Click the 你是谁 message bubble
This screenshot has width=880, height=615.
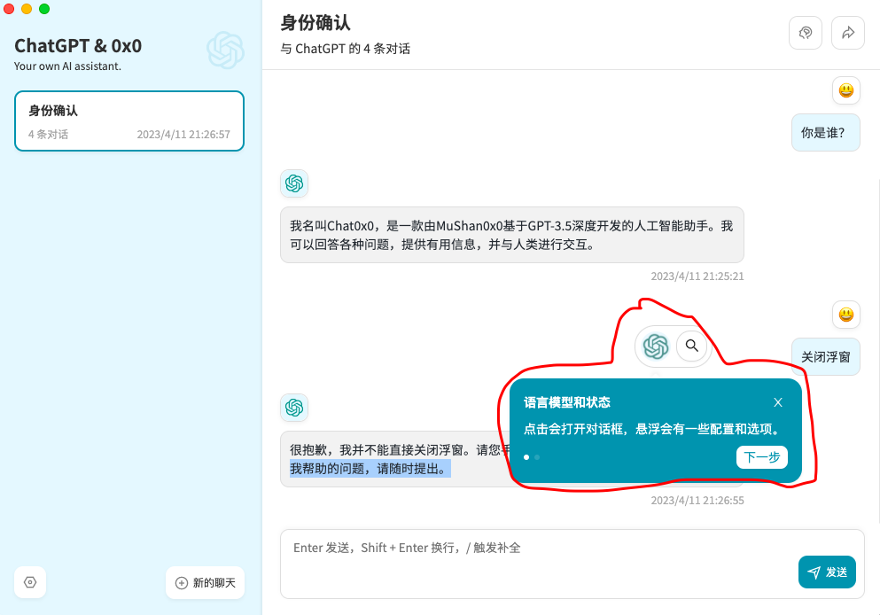point(825,132)
